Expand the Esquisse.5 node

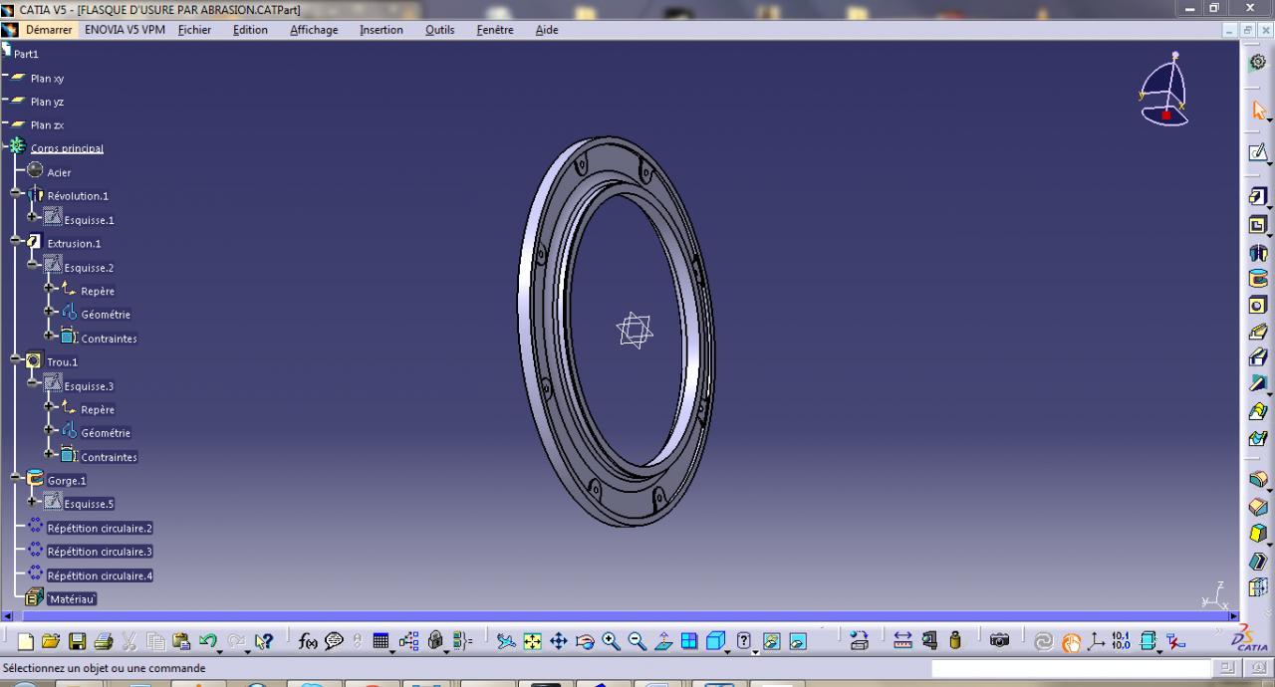[x=33, y=501]
